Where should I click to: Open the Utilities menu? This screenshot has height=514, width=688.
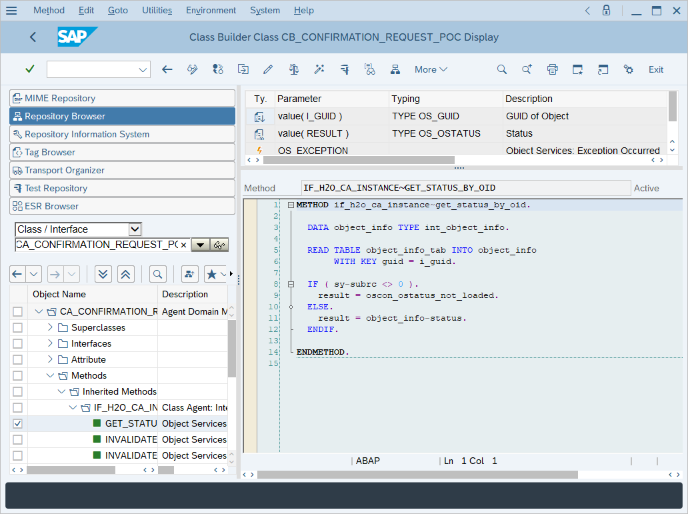pos(157,10)
